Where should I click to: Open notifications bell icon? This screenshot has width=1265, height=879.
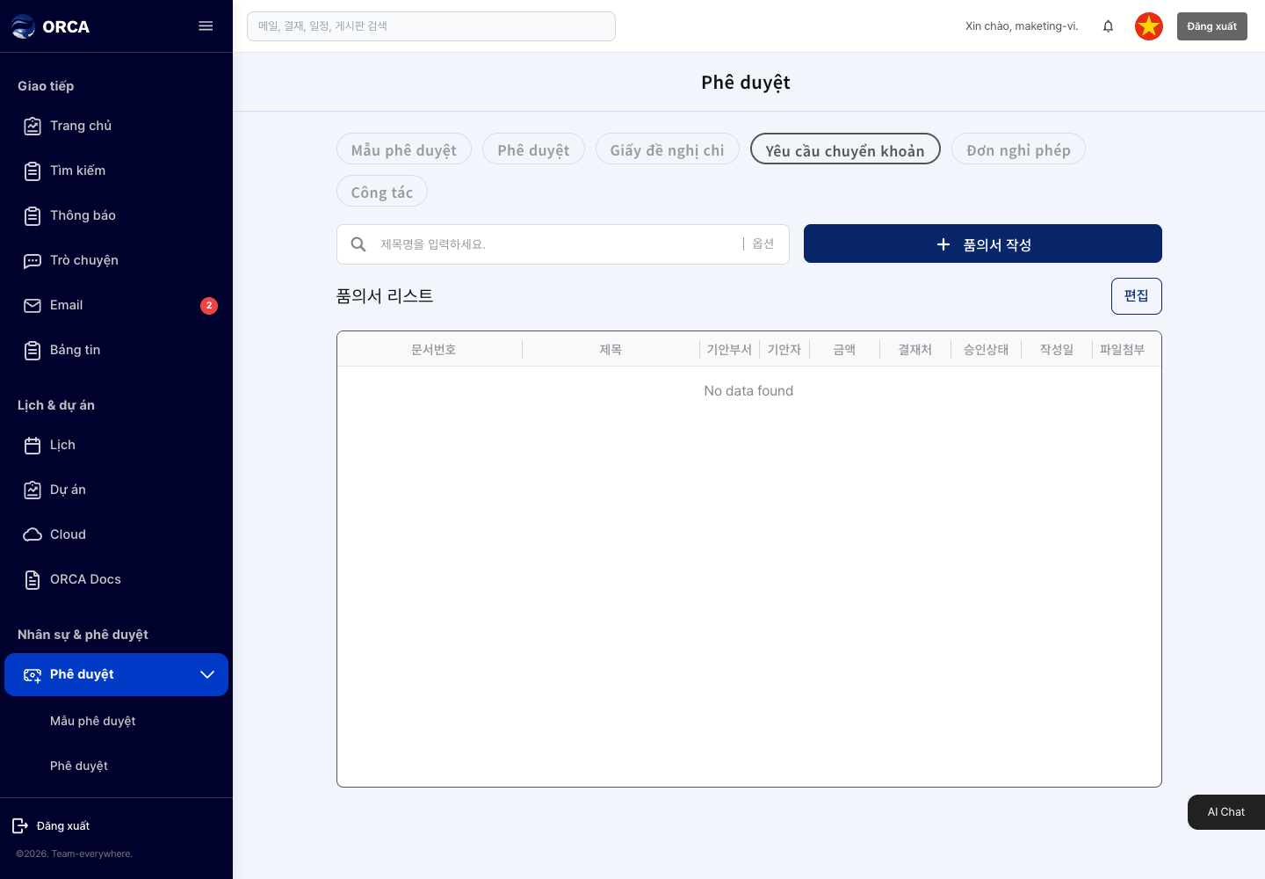[1108, 26]
